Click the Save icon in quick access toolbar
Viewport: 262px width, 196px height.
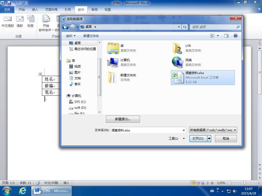coord(9,3)
